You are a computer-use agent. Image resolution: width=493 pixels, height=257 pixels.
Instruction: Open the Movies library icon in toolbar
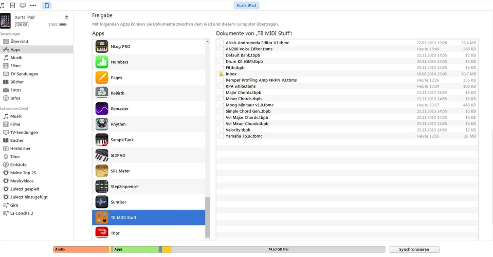pyautogui.click(x=12, y=5)
